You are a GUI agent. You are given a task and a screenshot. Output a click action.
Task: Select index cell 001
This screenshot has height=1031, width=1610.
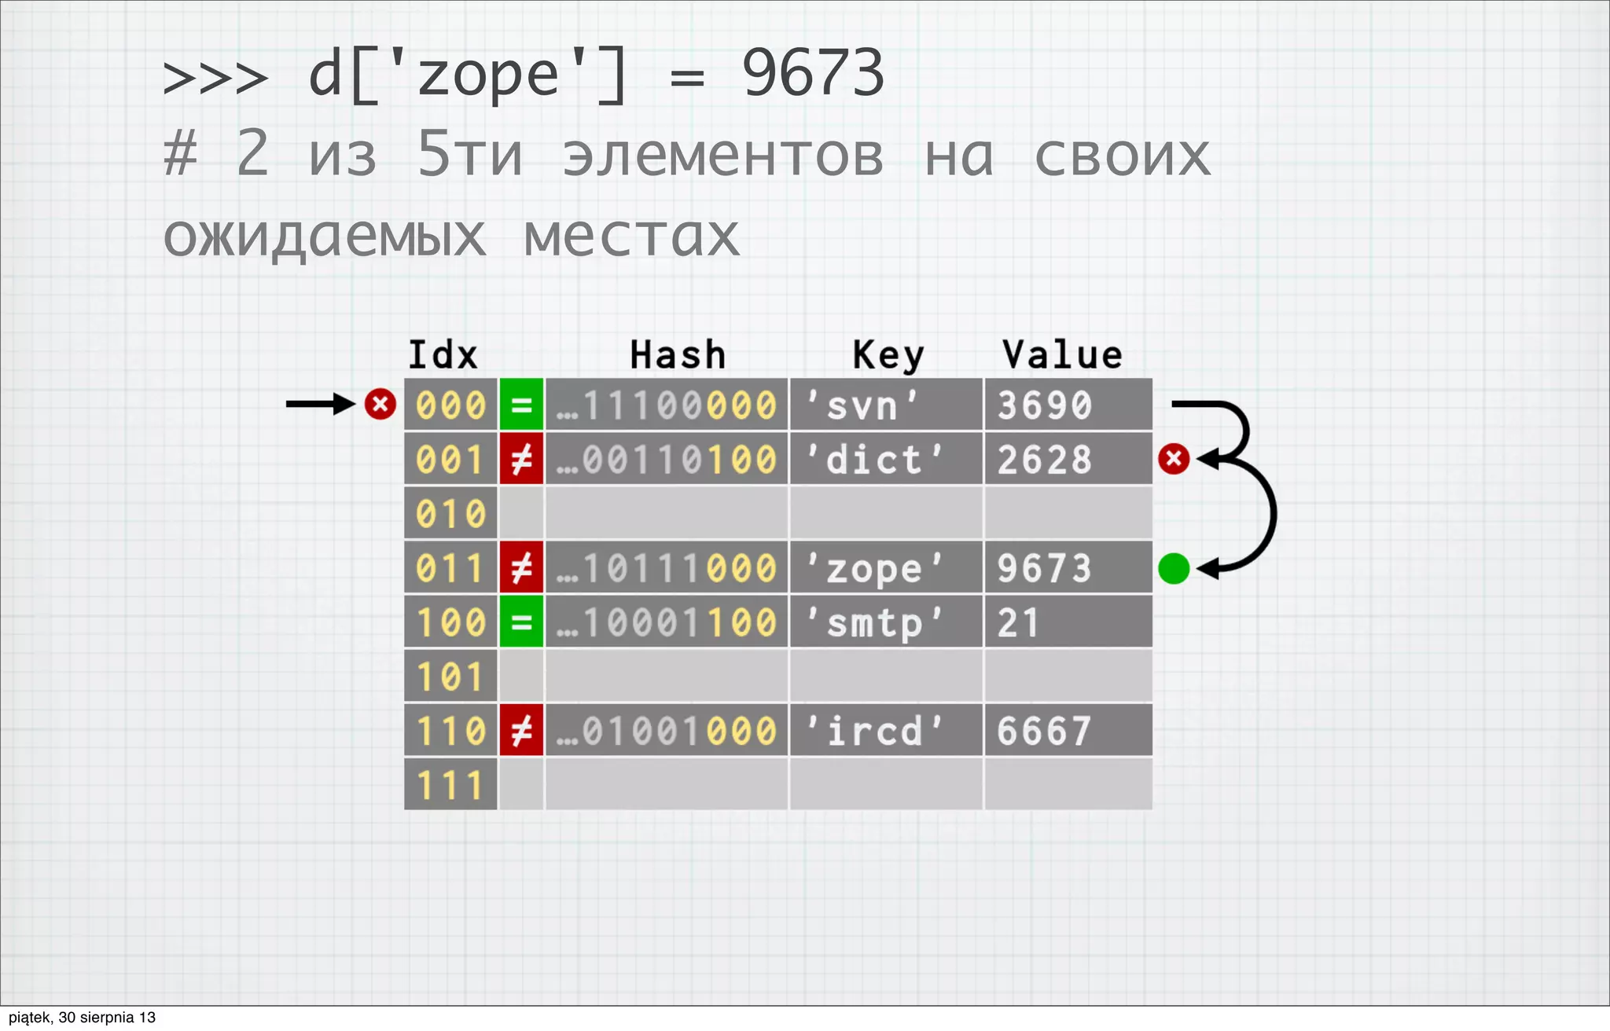tap(450, 458)
